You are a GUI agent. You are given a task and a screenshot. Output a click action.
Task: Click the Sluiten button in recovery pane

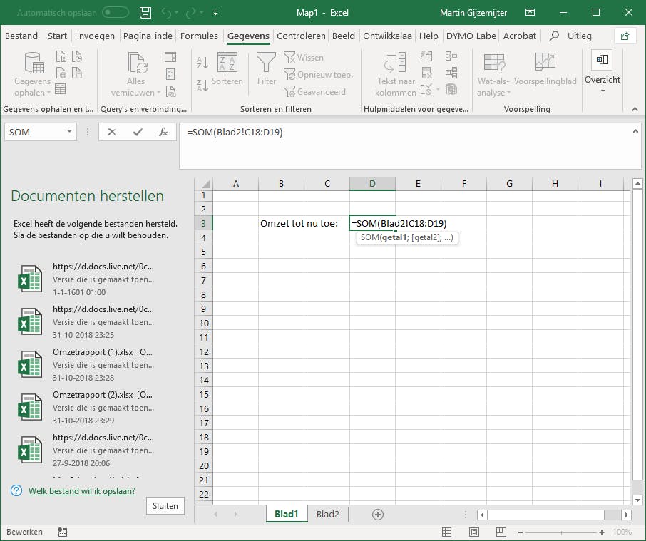pyautogui.click(x=165, y=505)
